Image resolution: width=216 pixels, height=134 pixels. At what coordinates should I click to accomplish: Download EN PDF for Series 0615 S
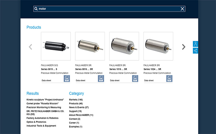(x=67, y=79)
